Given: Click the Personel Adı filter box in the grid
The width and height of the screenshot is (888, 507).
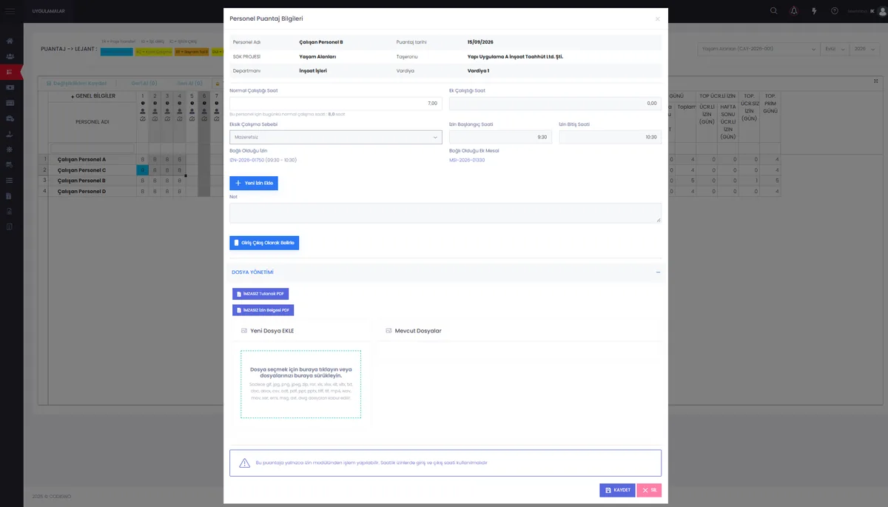Looking at the screenshot, I should click(x=92, y=149).
